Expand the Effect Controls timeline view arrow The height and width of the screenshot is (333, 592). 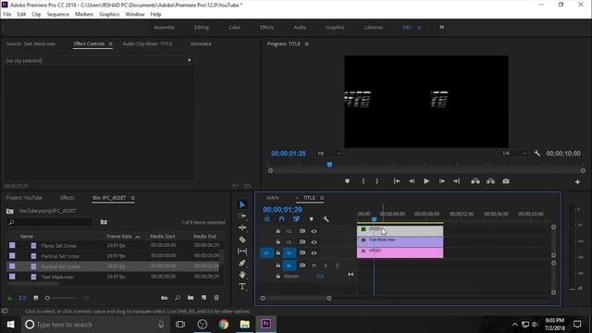tap(190, 60)
